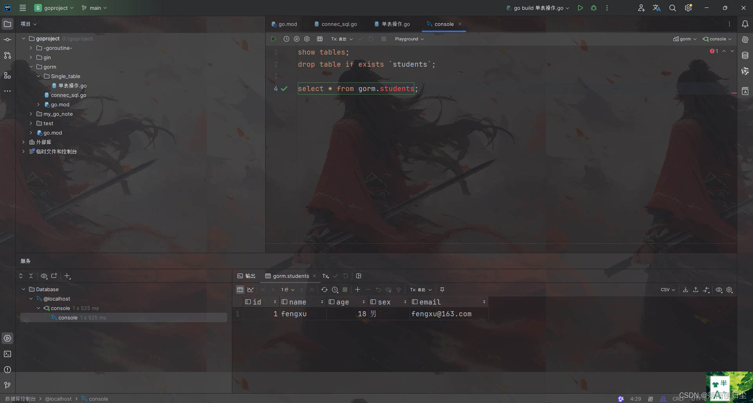Open more run actions menu
Image resolution: width=753 pixels, height=403 pixels.
pos(607,8)
